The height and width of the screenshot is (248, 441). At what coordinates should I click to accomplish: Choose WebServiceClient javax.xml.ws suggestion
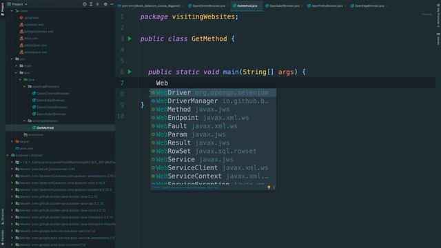[213, 168]
